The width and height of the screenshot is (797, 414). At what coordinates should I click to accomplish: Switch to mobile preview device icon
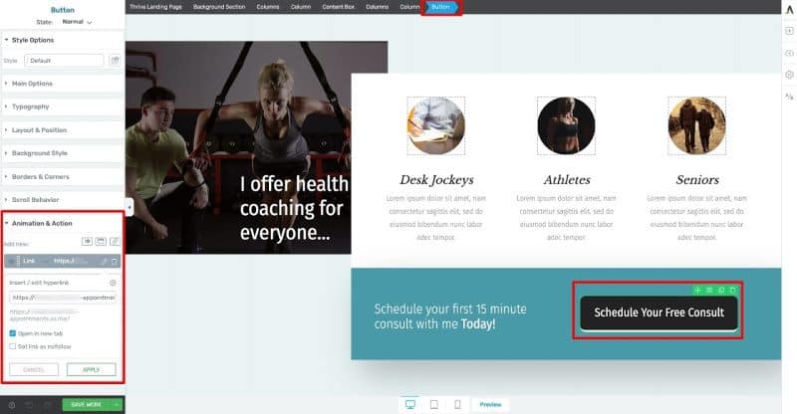457,404
